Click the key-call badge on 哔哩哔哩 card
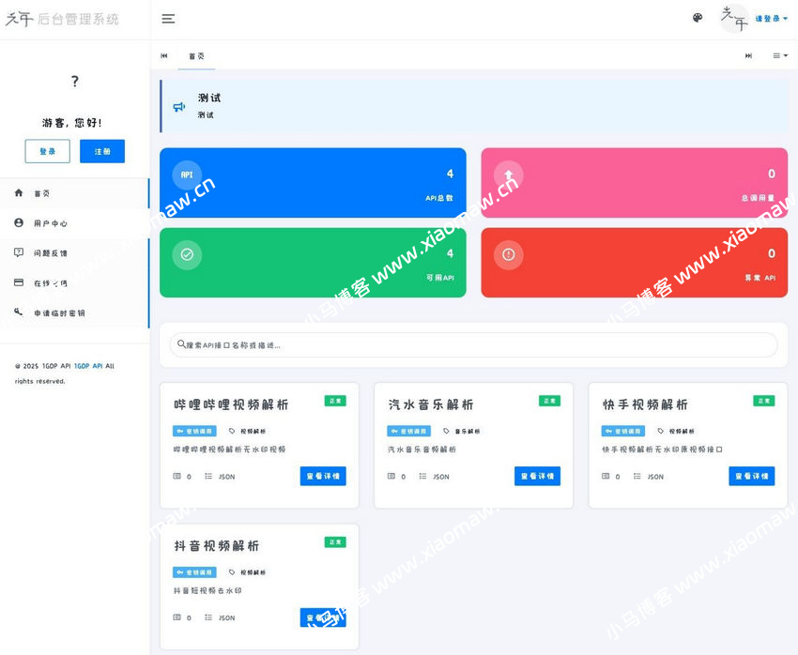Screen dimensions: 798x655 pos(195,431)
